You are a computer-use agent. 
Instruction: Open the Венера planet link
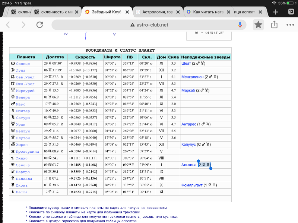23,97
